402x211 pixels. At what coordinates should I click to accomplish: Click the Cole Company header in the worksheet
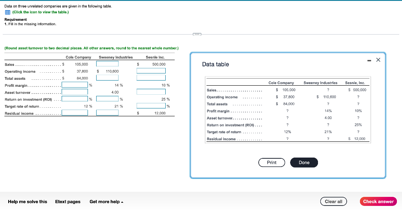(x=78, y=57)
